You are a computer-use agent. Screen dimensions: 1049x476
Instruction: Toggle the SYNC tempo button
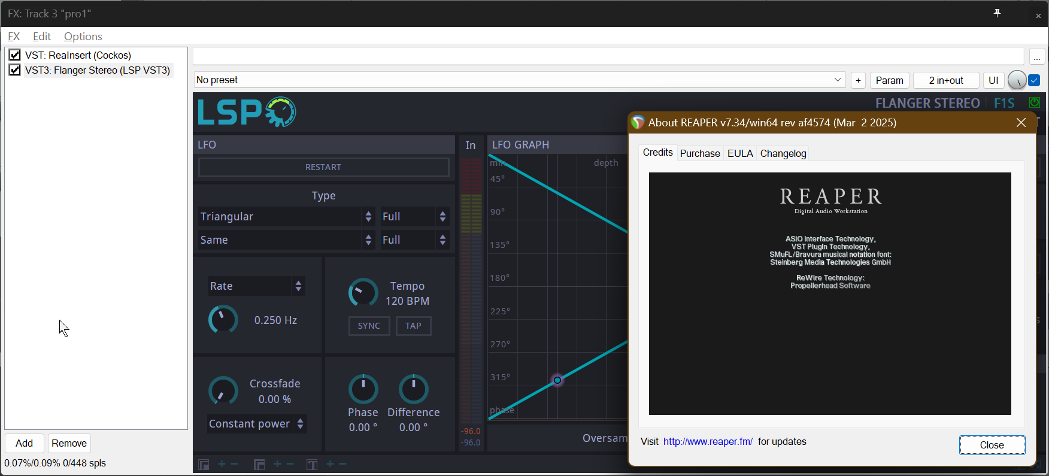[x=369, y=326]
